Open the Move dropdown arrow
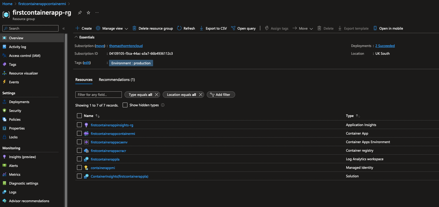Screen dimensions: 439x207 click(311, 29)
